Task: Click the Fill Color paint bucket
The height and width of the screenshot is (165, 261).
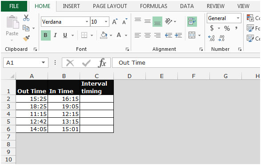Action: click(x=104, y=35)
